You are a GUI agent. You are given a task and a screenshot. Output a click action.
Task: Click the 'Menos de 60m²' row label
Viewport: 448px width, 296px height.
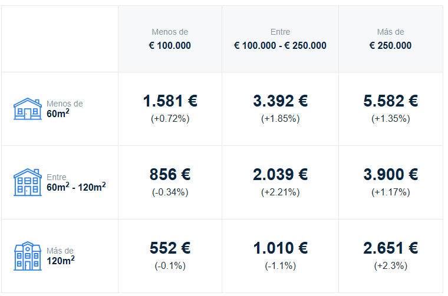point(65,109)
